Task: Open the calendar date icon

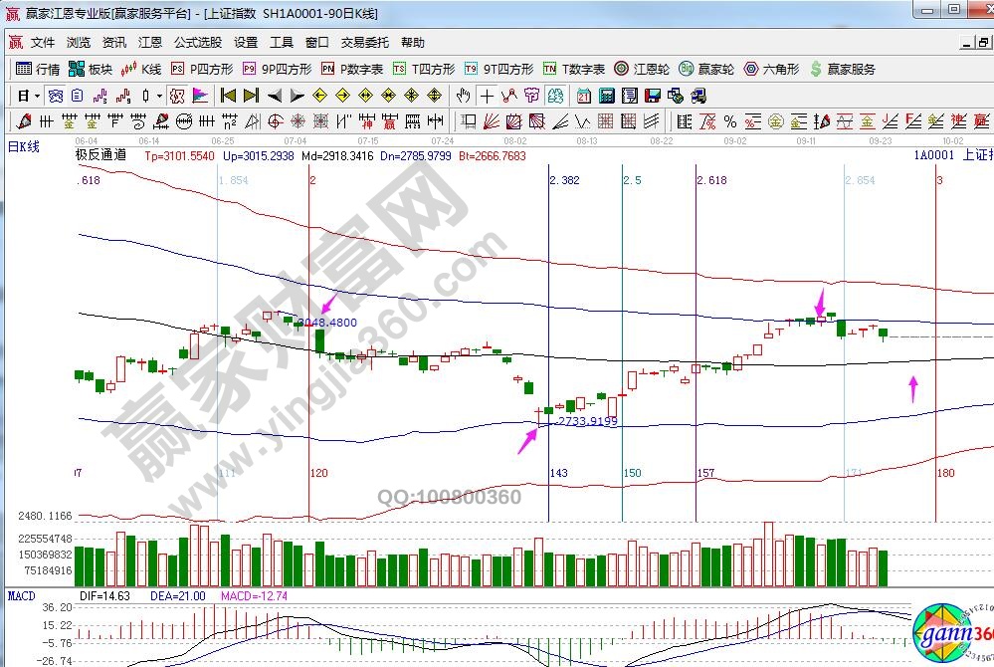Action: point(584,96)
